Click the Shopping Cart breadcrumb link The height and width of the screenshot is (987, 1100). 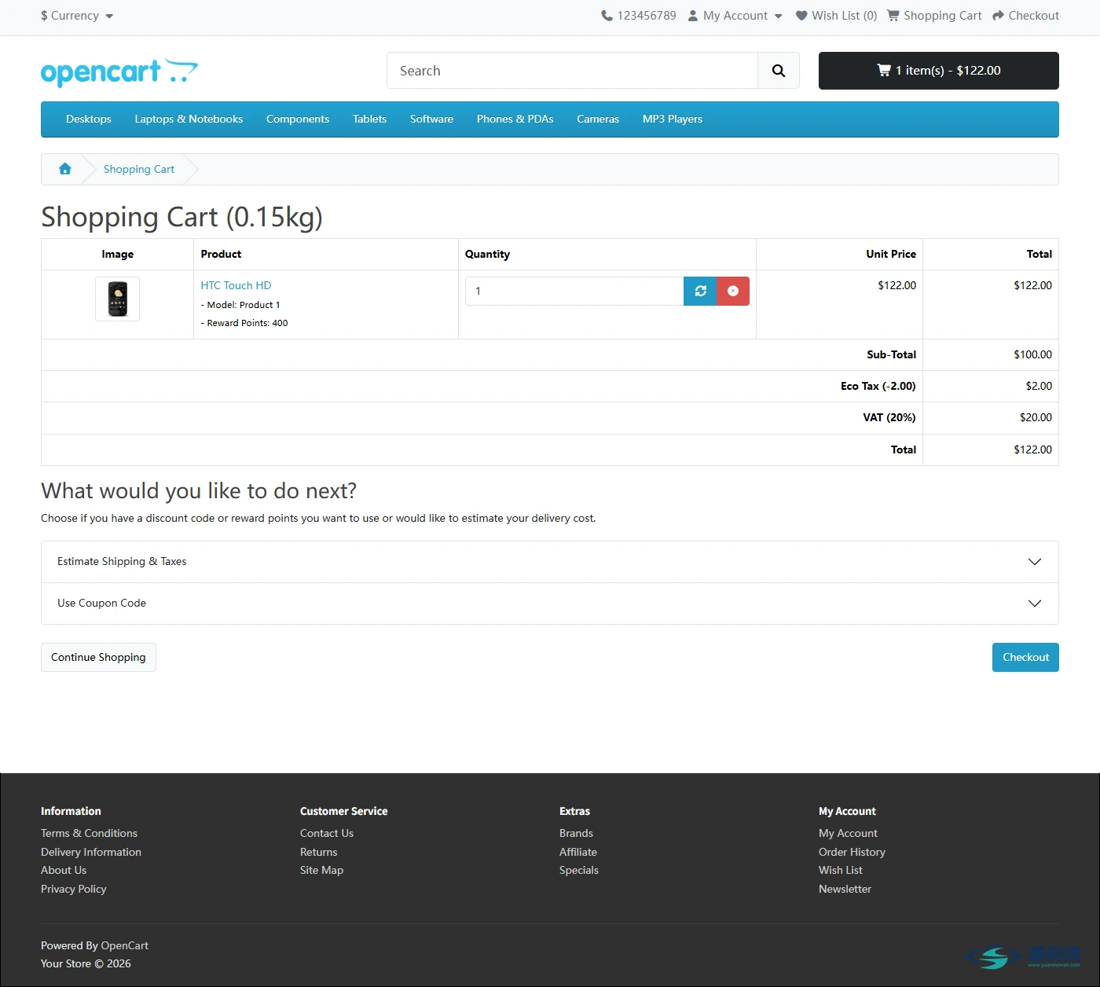click(139, 170)
